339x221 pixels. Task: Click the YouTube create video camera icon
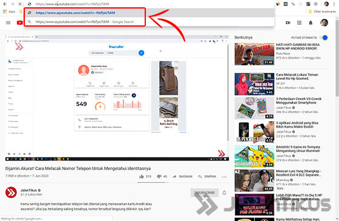tap(288, 22)
